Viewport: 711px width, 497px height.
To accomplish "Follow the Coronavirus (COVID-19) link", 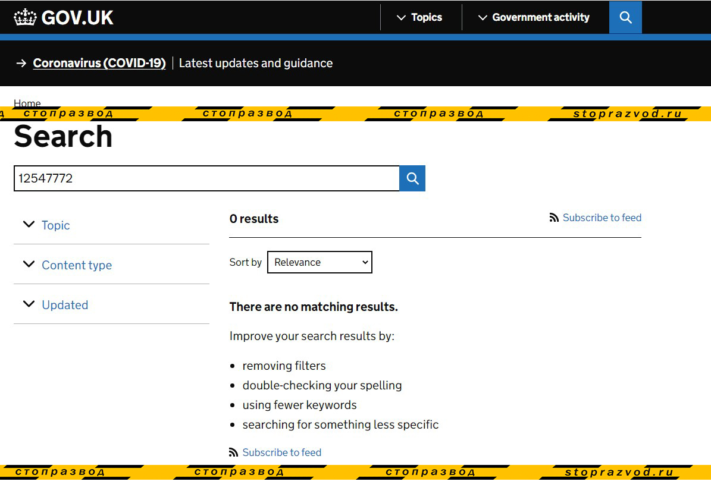I will [x=99, y=63].
